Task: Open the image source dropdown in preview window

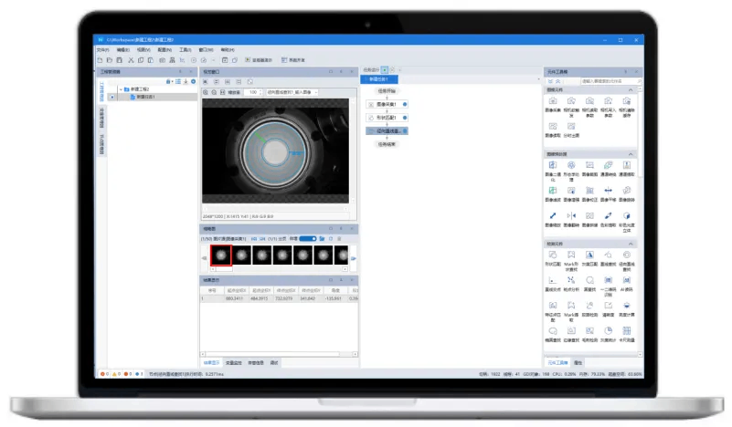Action: coord(291,92)
